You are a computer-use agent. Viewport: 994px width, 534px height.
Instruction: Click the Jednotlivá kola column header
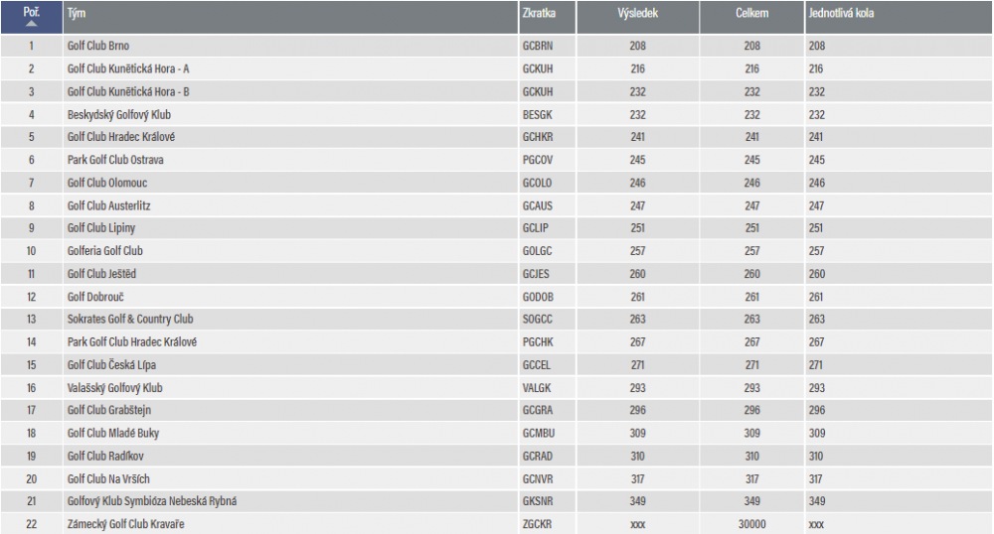(841, 13)
